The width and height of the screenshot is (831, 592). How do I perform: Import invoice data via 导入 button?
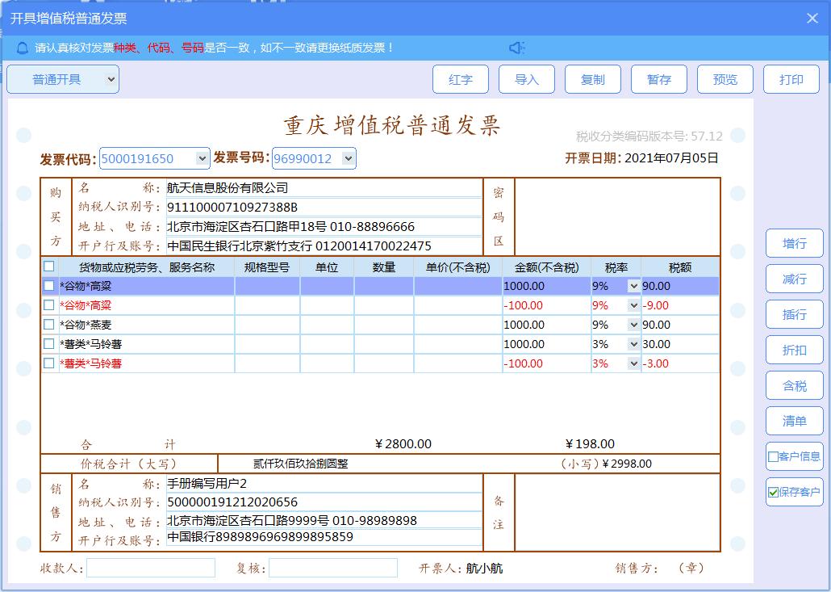coord(527,79)
